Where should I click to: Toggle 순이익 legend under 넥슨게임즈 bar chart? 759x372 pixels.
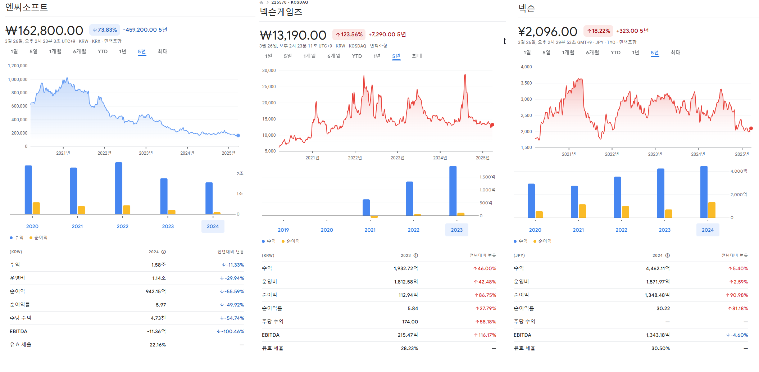point(291,241)
